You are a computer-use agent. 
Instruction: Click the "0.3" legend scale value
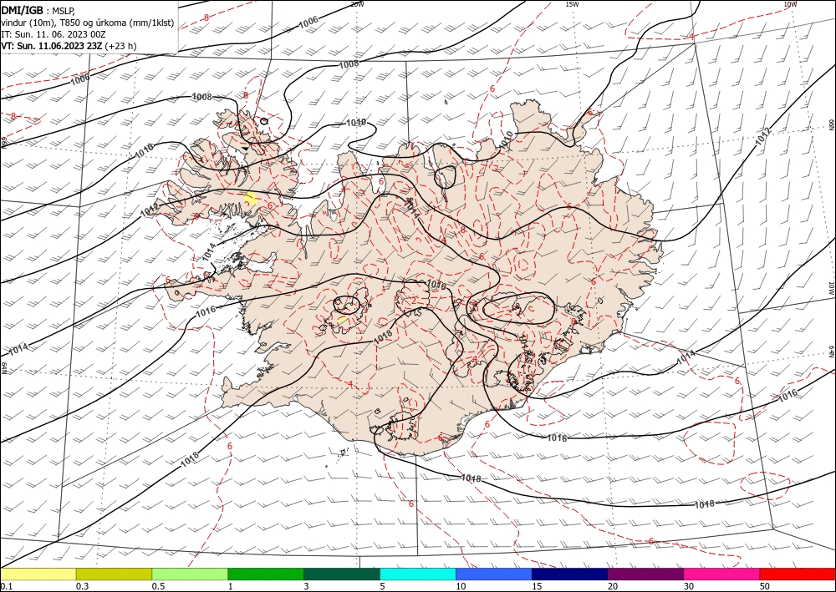83,586
